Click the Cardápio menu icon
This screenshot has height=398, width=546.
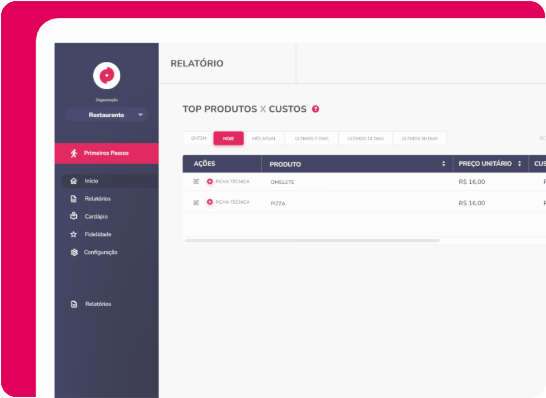pos(74,216)
